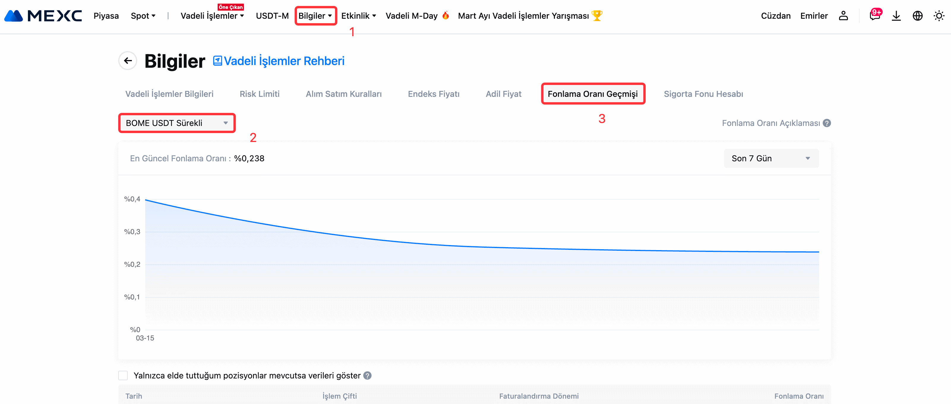Open the Spot dropdown menu
This screenshot has width=951, height=404.
pyautogui.click(x=143, y=15)
